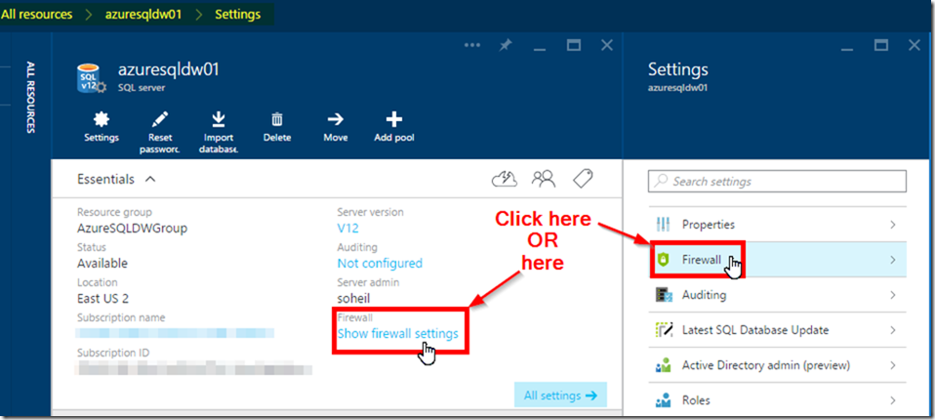
Task: Open the quick start cloud icon
Action: (x=505, y=179)
